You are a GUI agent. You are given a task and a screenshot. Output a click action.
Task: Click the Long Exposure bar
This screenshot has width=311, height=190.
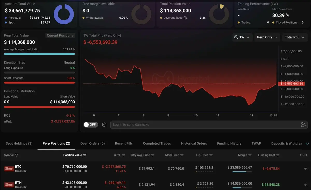pos(39,73)
